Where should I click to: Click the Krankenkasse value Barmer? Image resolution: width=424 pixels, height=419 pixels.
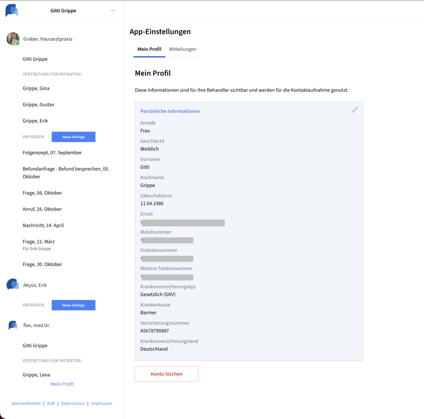[x=148, y=312]
